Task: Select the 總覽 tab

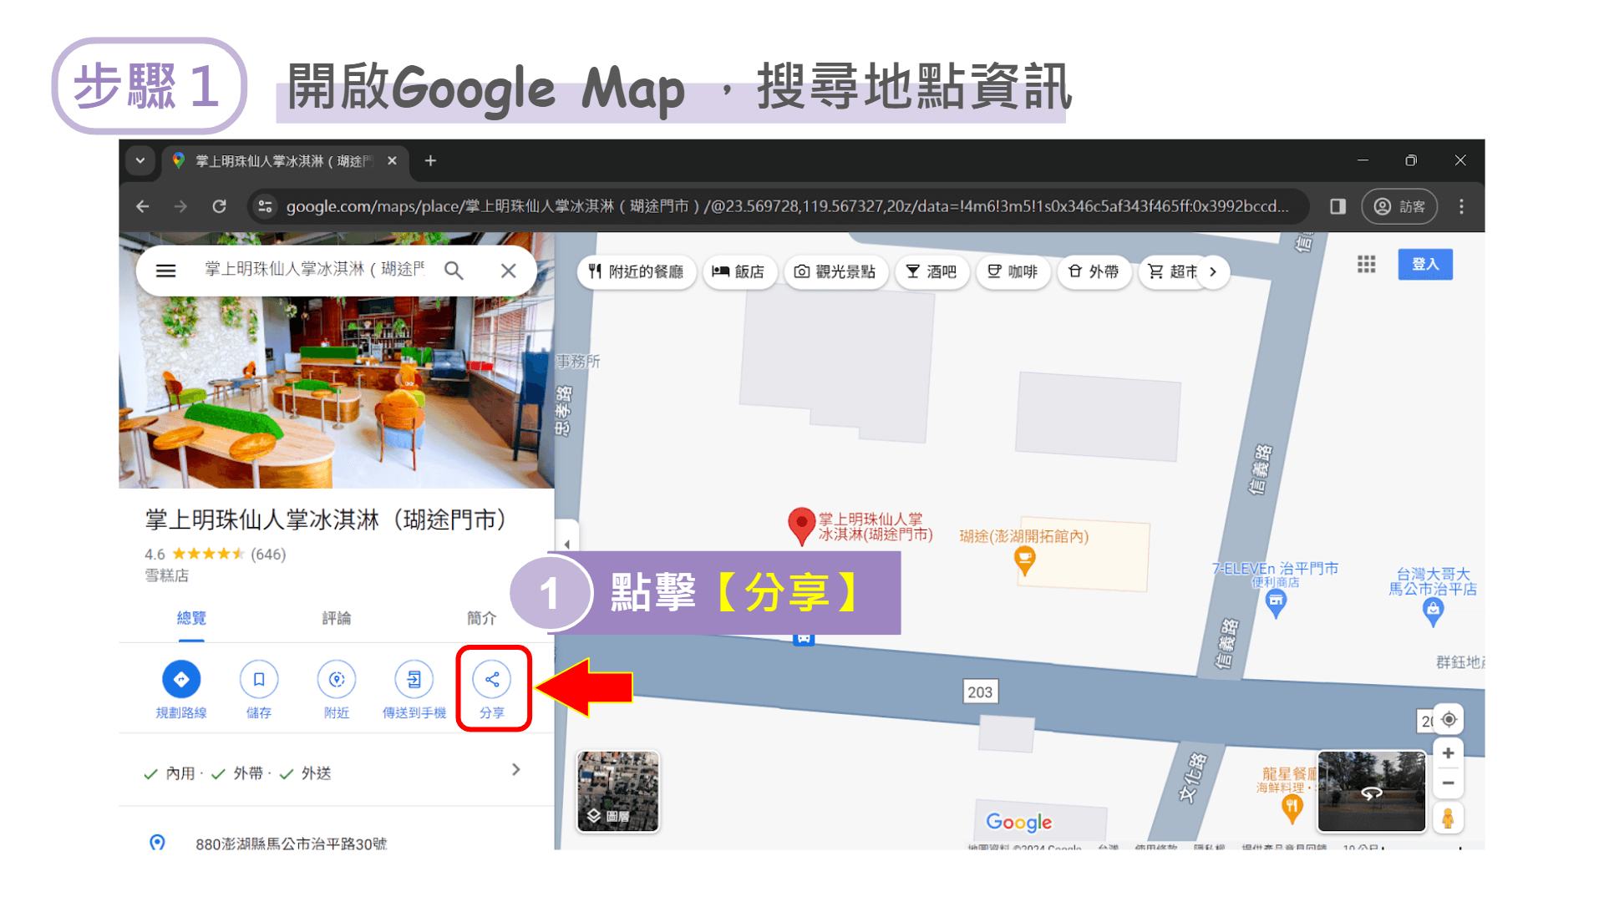Action: pyautogui.click(x=191, y=618)
